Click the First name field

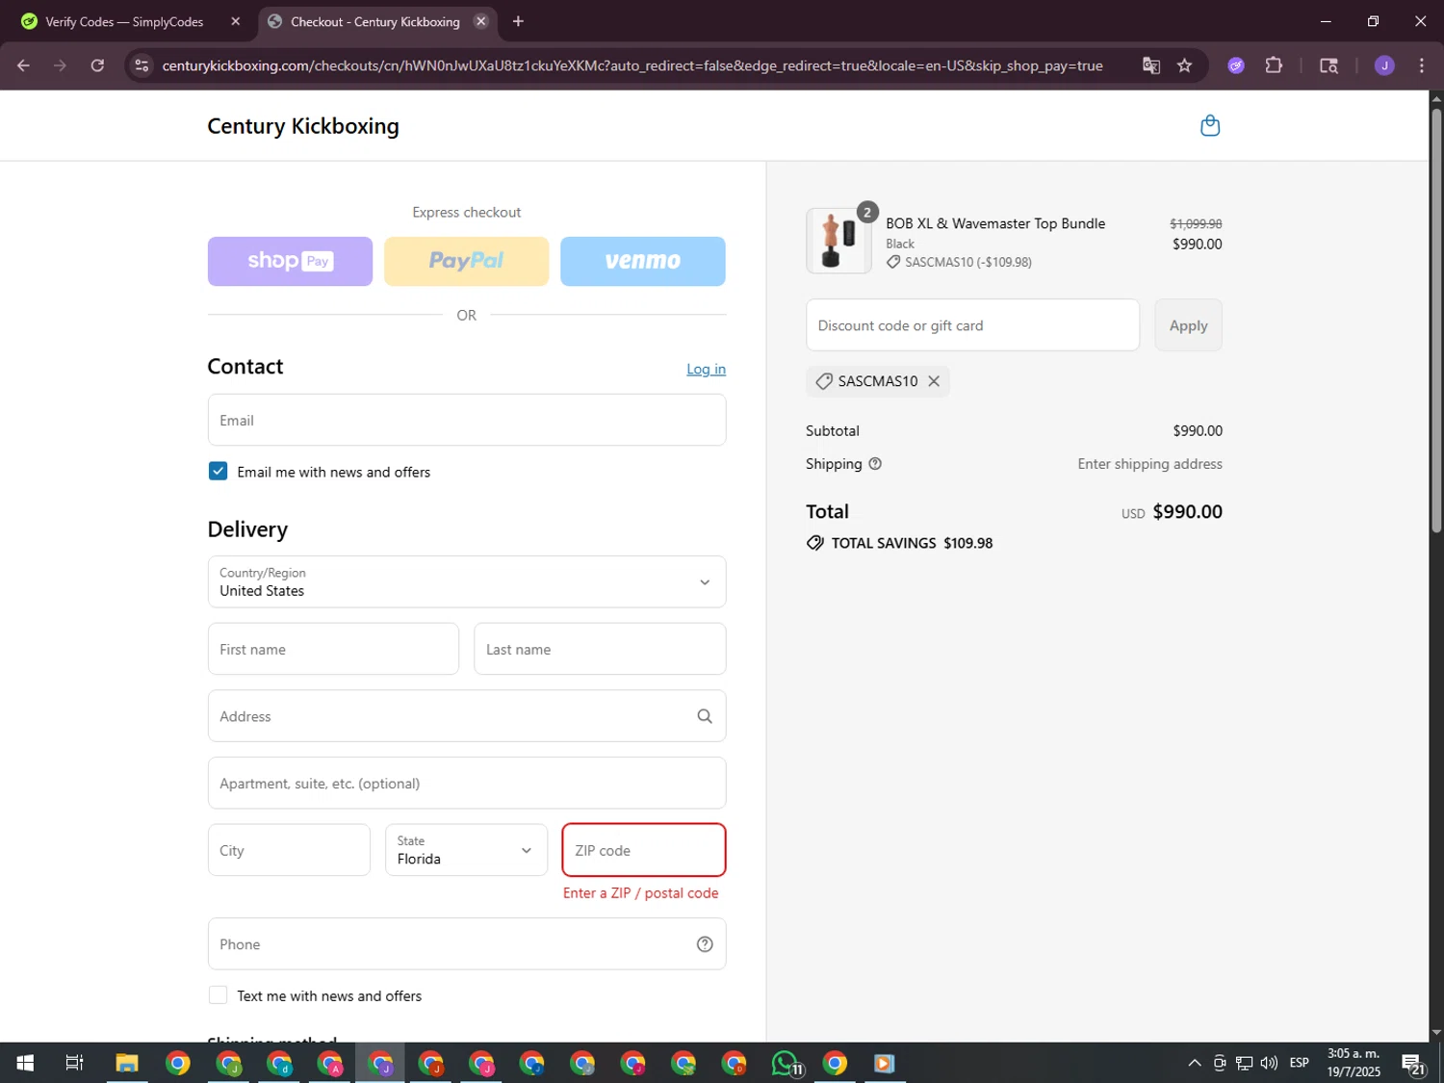coord(333,649)
